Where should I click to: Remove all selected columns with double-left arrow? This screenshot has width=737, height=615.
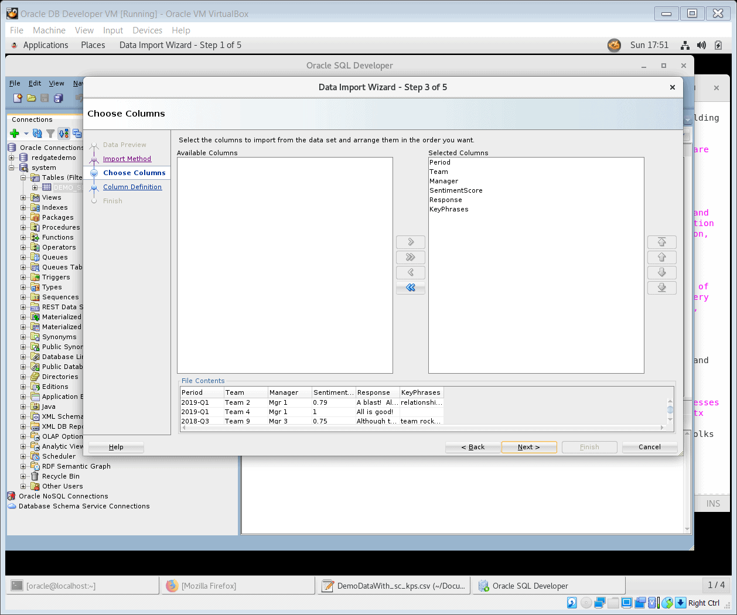tap(411, 288)
